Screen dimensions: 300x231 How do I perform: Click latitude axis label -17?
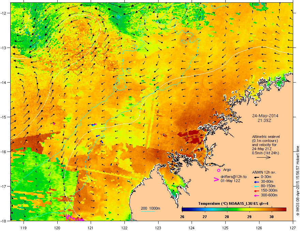pyautogui.click(x=3, y=186)
